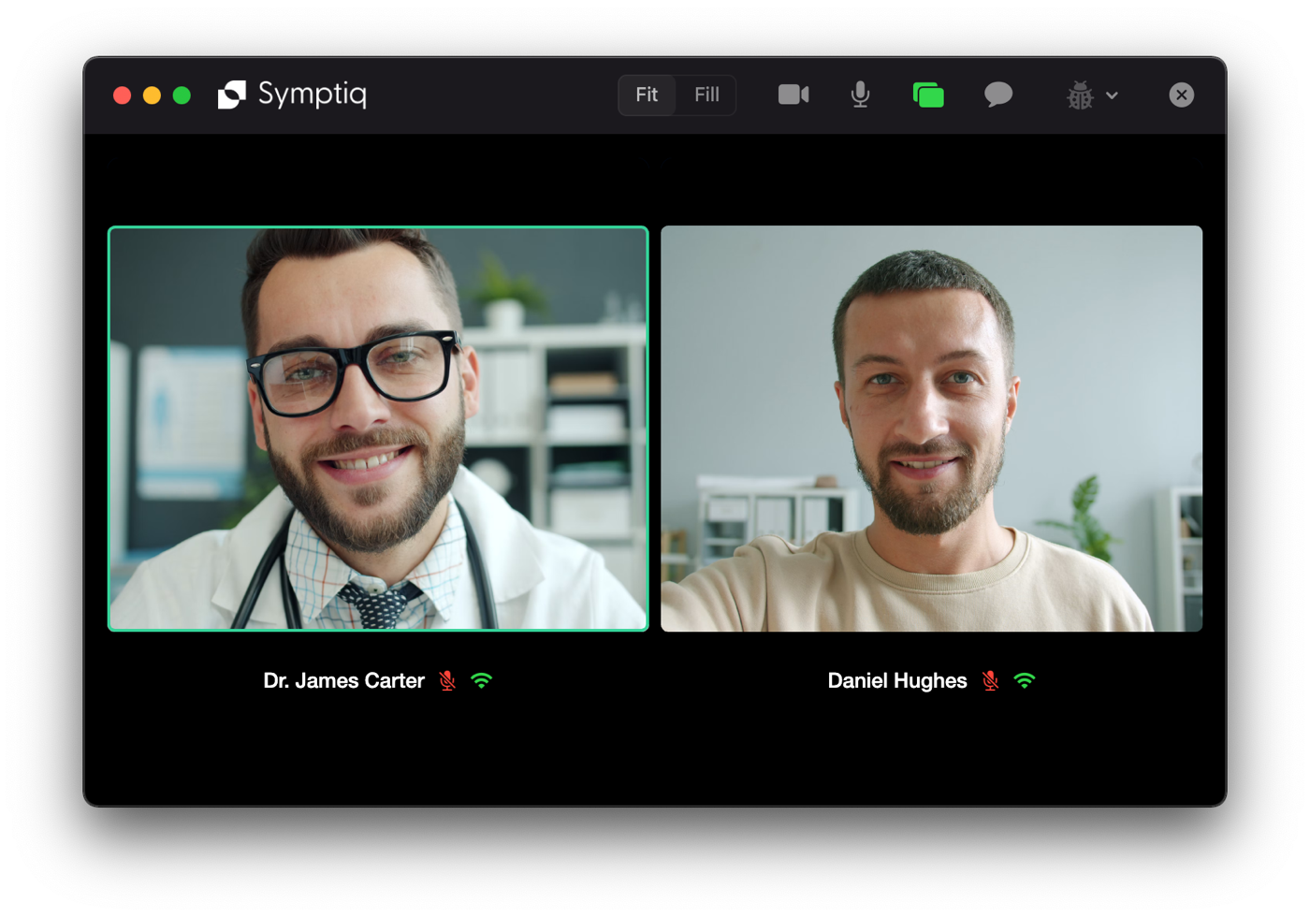
Task: Select Daniel Hughes' video tile
Action: [x=932, y=429]
